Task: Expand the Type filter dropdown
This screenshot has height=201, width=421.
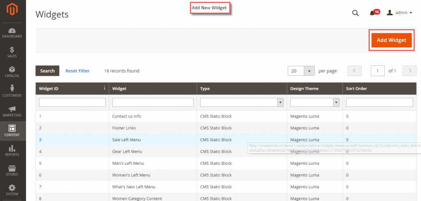Action: point(280,103)
